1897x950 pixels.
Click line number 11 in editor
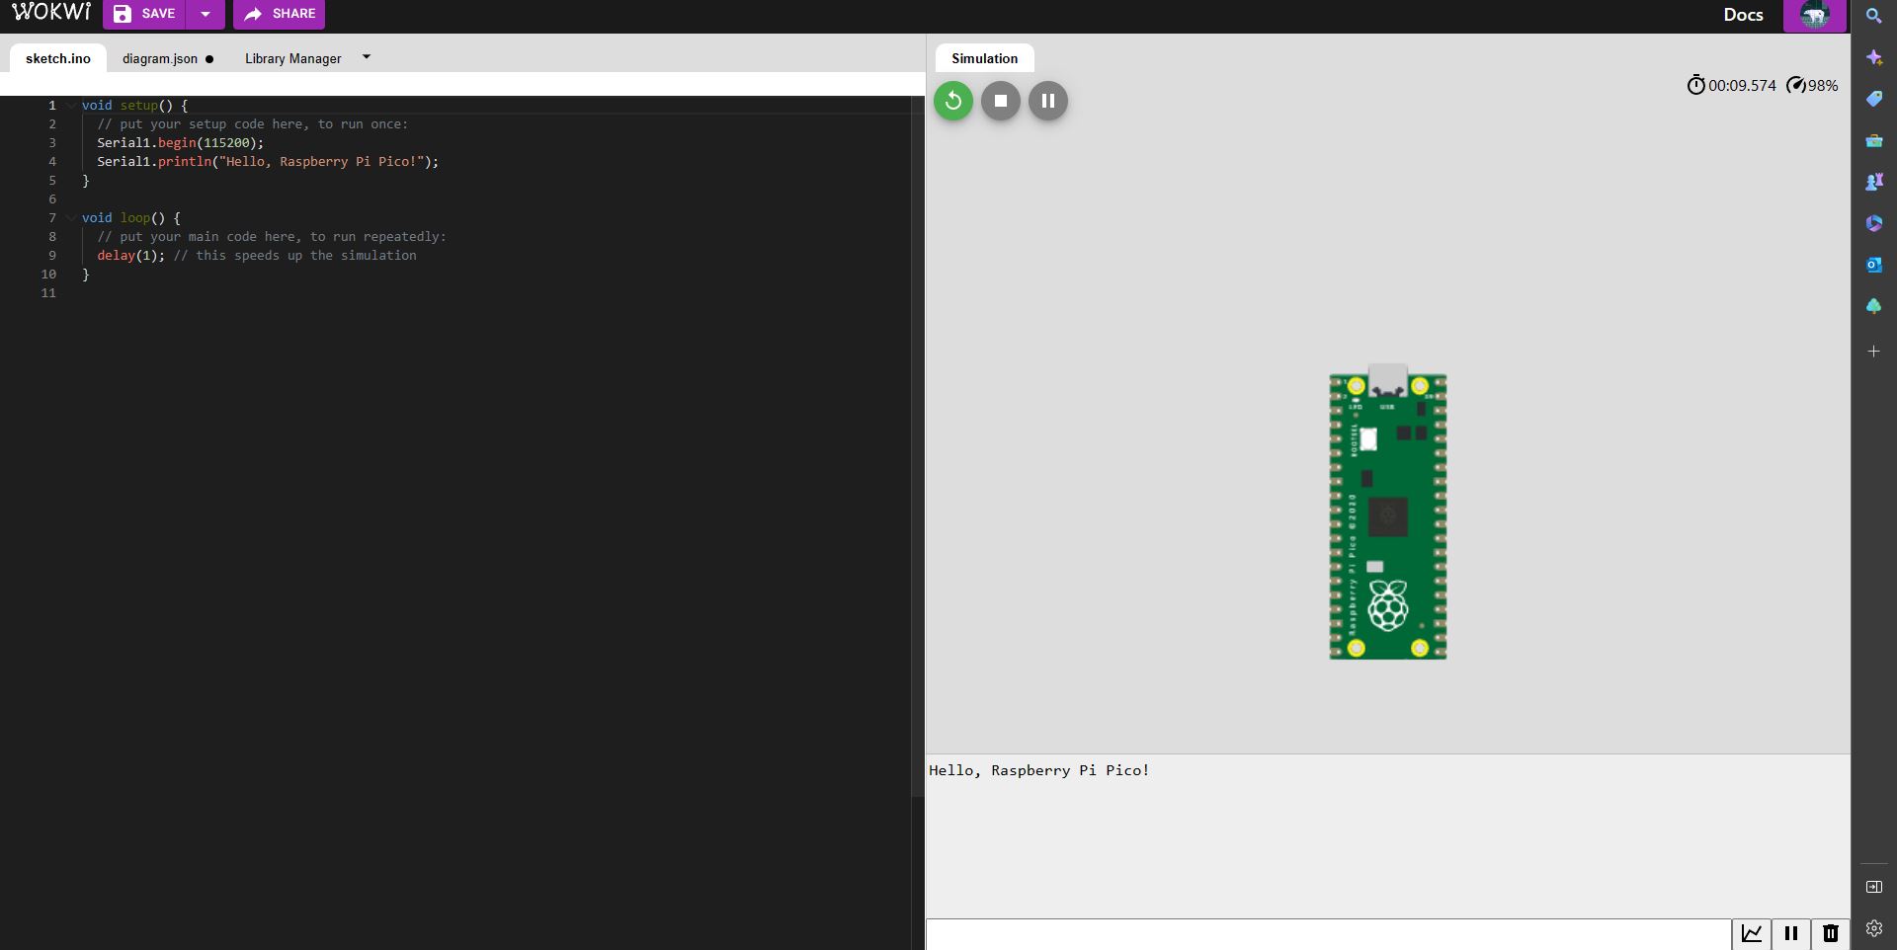coord(48,292)
